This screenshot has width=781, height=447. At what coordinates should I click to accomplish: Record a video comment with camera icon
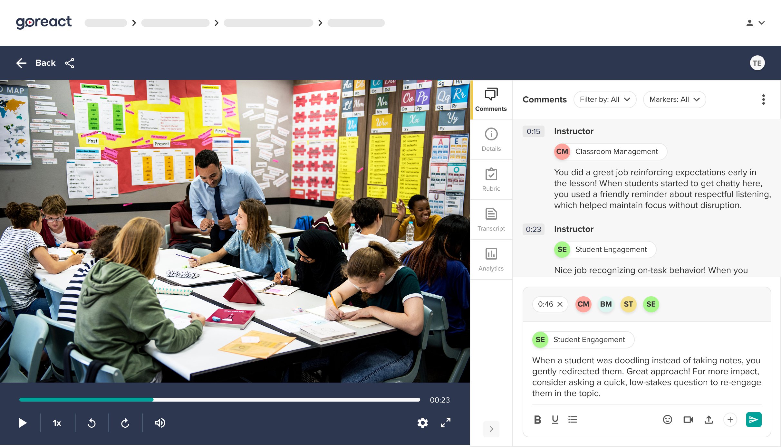point(688,419)
